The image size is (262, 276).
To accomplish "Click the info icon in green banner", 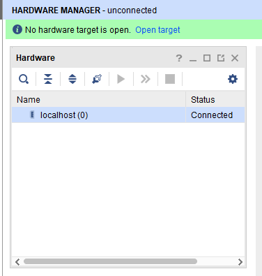I will point(17,30).
